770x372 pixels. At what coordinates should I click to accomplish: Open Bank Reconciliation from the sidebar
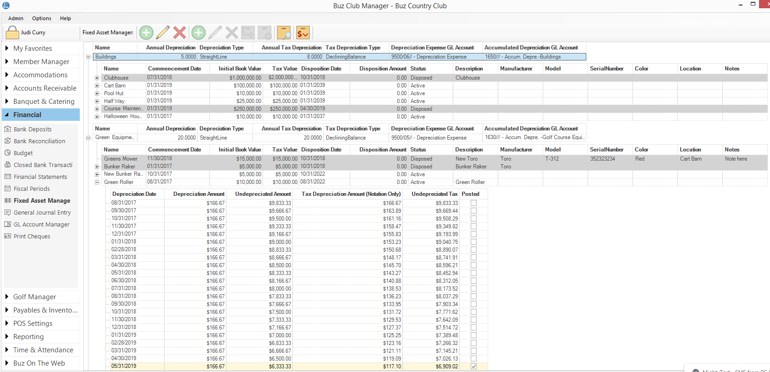39,141
